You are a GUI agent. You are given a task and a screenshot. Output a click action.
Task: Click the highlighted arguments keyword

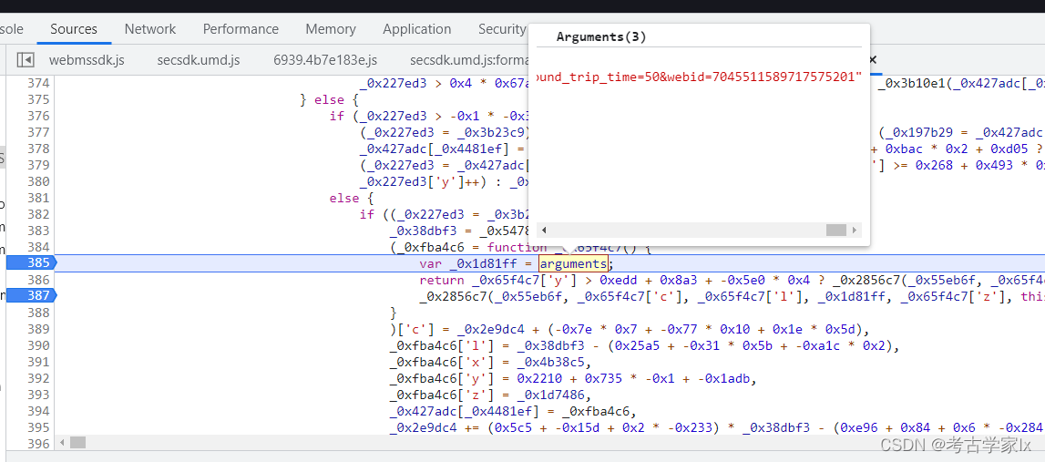tap(574, 262)
